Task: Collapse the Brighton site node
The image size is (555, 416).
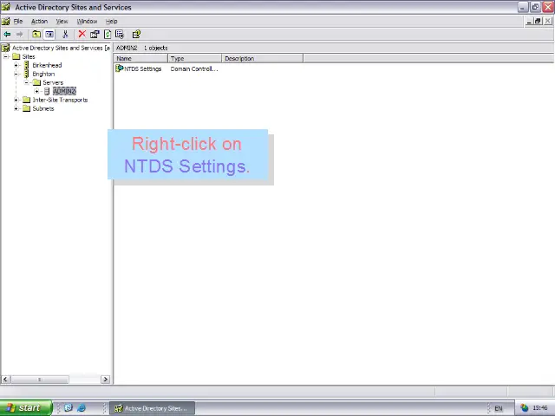Action: (x=16, y=74)
